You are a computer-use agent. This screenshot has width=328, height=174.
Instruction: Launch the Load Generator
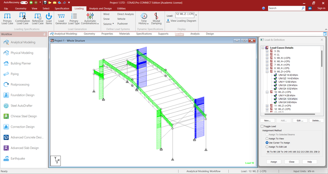(x=61, y=18)
